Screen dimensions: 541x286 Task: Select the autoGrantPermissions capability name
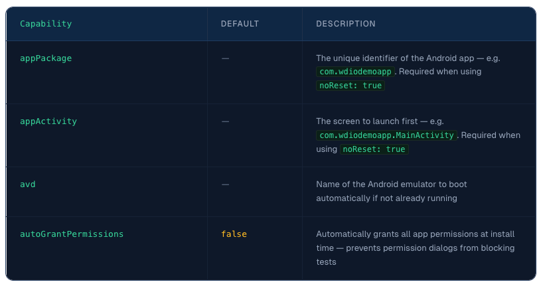point(72,234)
